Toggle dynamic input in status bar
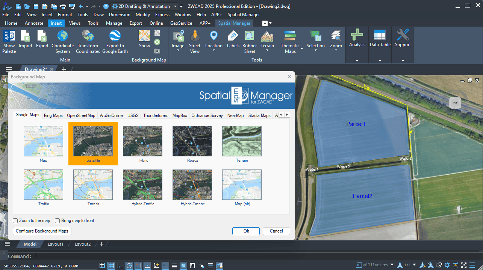 point(165,265)
